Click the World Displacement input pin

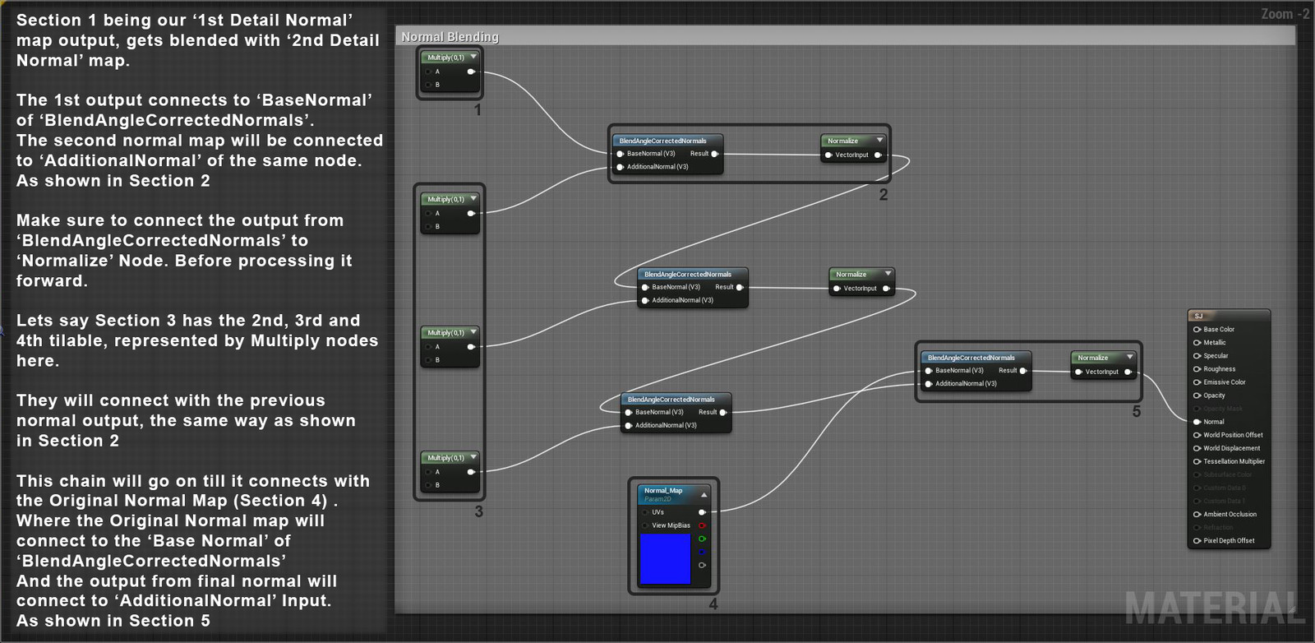click(x=1197, y=448)
